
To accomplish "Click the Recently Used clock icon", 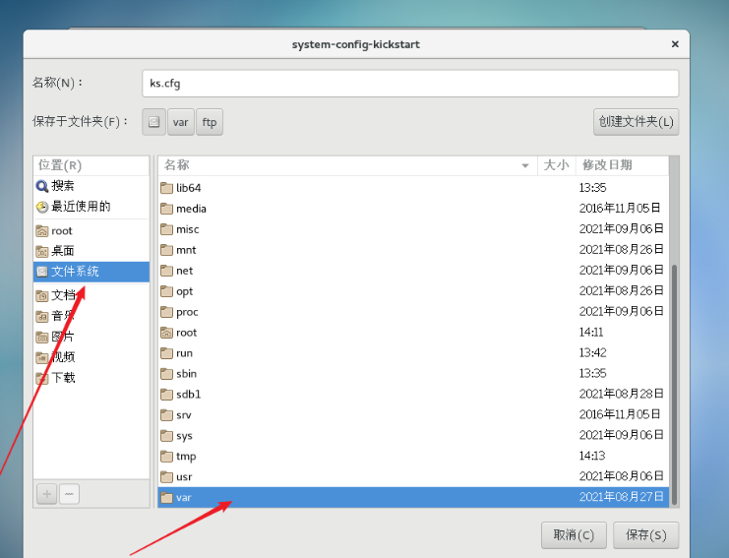I will coord(42,207).
